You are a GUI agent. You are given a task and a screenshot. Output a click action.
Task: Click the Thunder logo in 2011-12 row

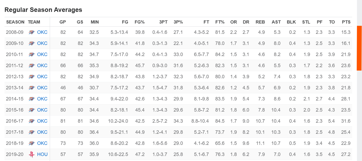pyautogui.click(x=31, y=66)
